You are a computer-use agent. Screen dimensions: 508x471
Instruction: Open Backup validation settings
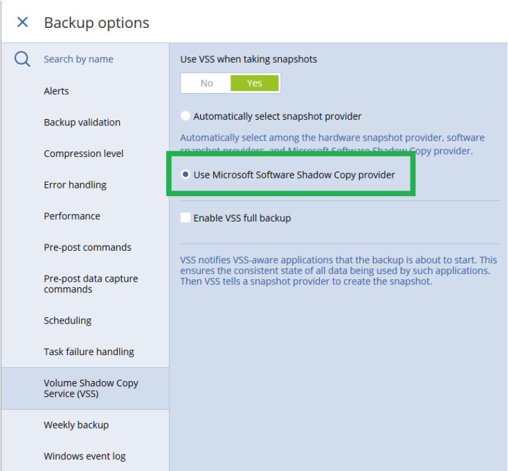click(x=82, y=122)
